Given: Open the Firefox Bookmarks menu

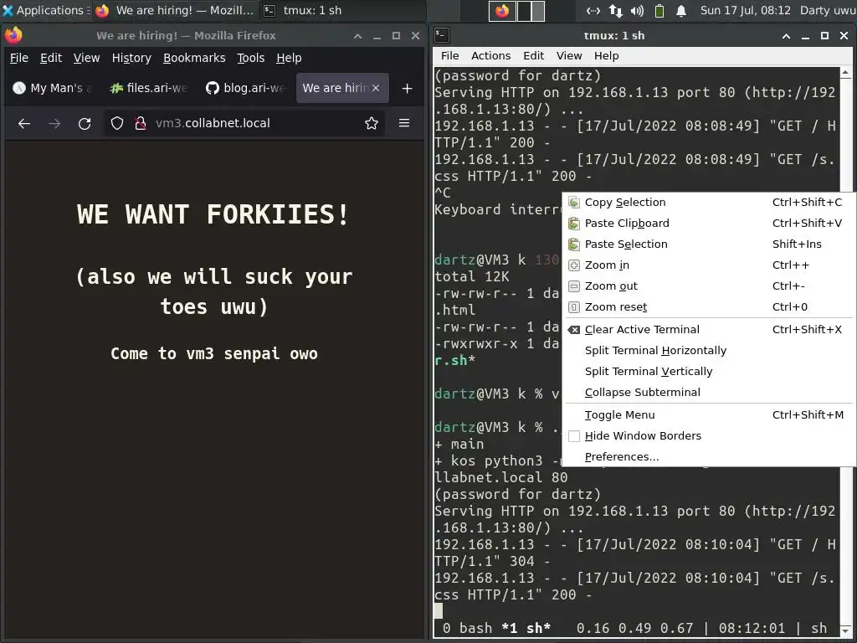Looking at the screenshot, I should click(x=194, y=58).
